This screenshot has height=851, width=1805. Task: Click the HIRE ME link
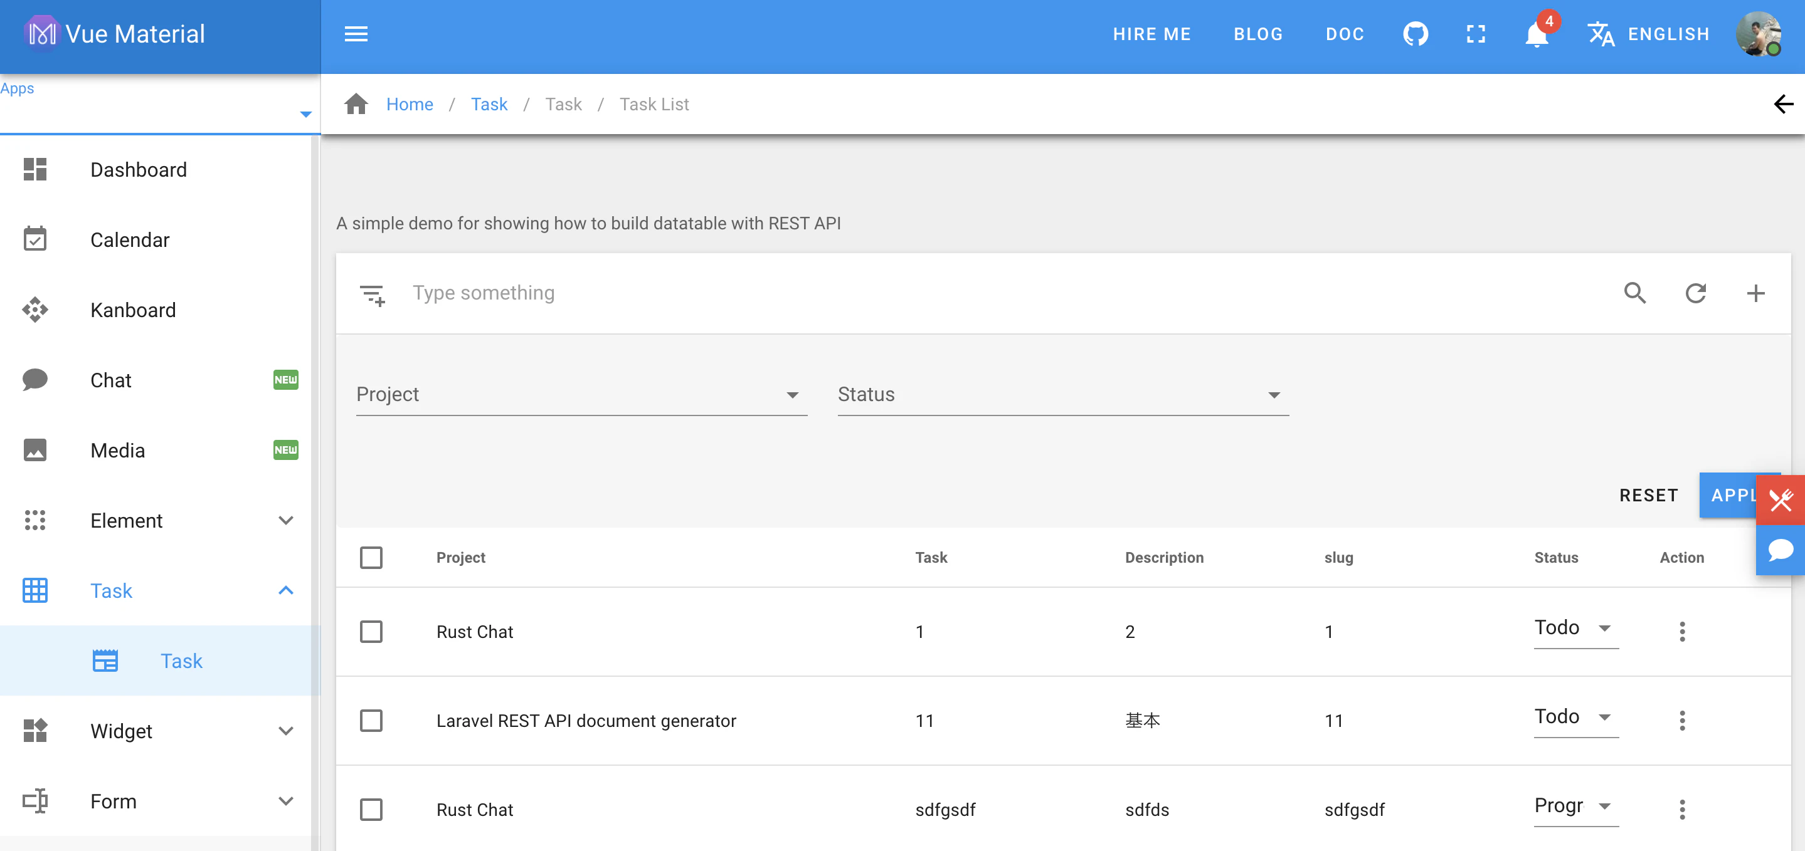point(1152,34)
